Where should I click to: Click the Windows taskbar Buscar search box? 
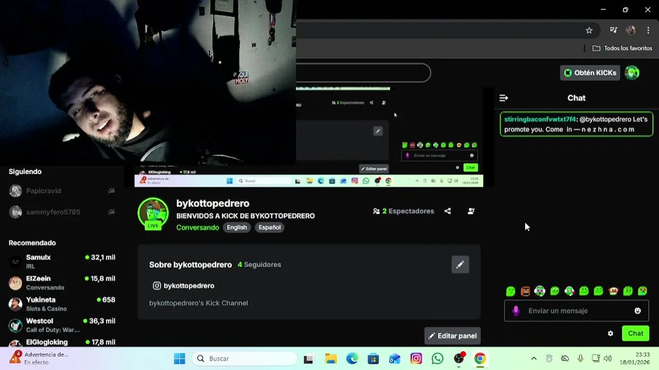point(245,359)
